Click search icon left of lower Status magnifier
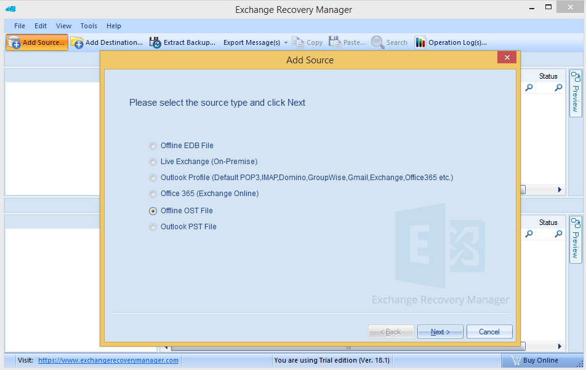Screen dimensions: 586x370 click(x=529, y=234)
